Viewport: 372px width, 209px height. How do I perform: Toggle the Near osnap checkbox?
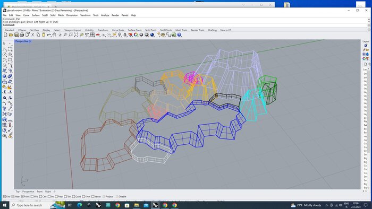click(x=13, y=196)
